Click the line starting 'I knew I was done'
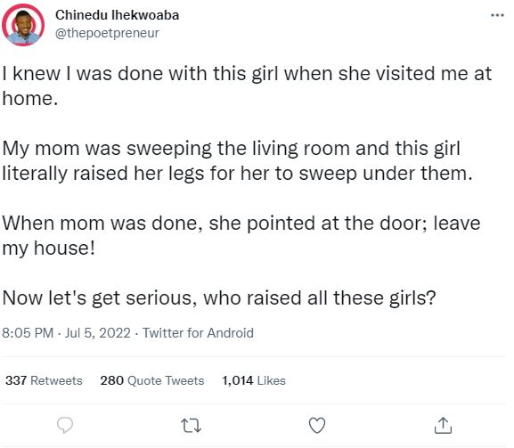514x448 pixels. coord(247,73)
